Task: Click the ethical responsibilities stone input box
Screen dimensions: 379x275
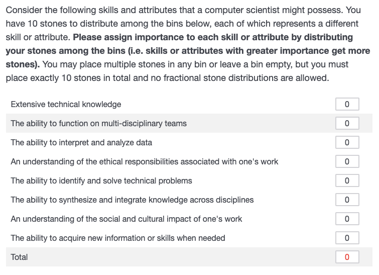Action: (347, 161)
